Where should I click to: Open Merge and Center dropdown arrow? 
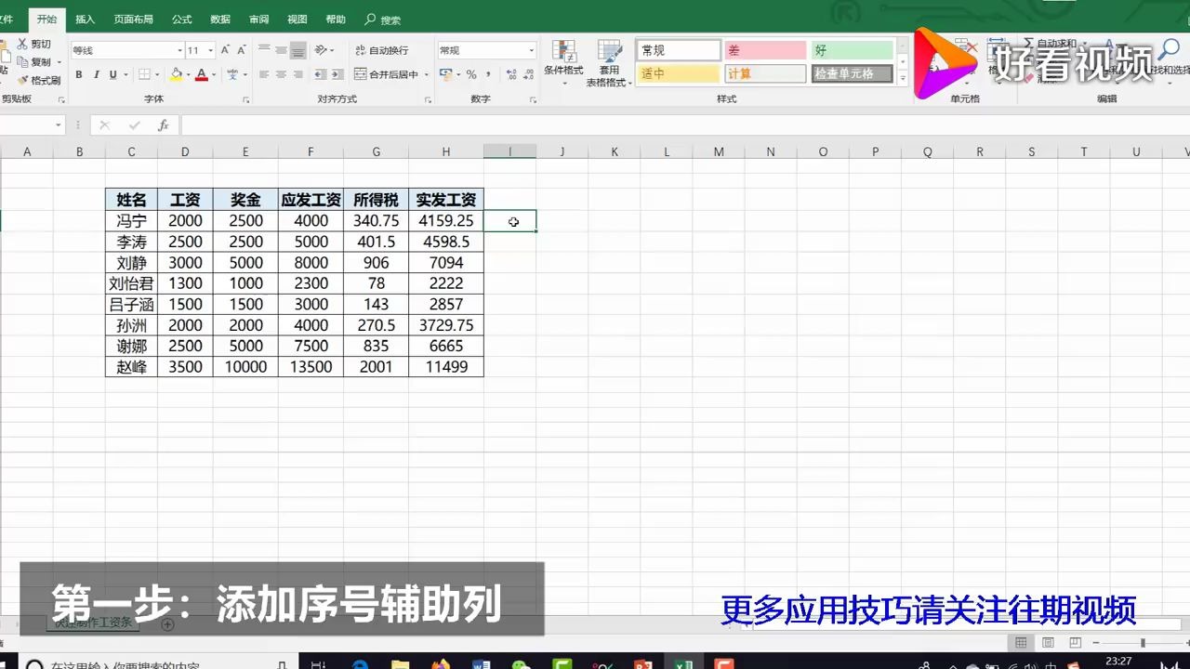[427, 74]
